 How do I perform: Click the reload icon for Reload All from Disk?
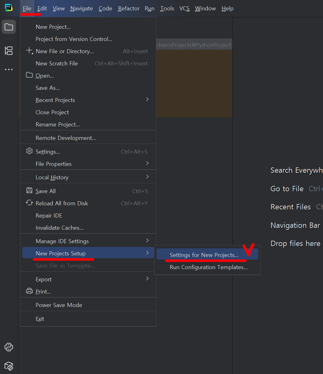coord(29,203)
